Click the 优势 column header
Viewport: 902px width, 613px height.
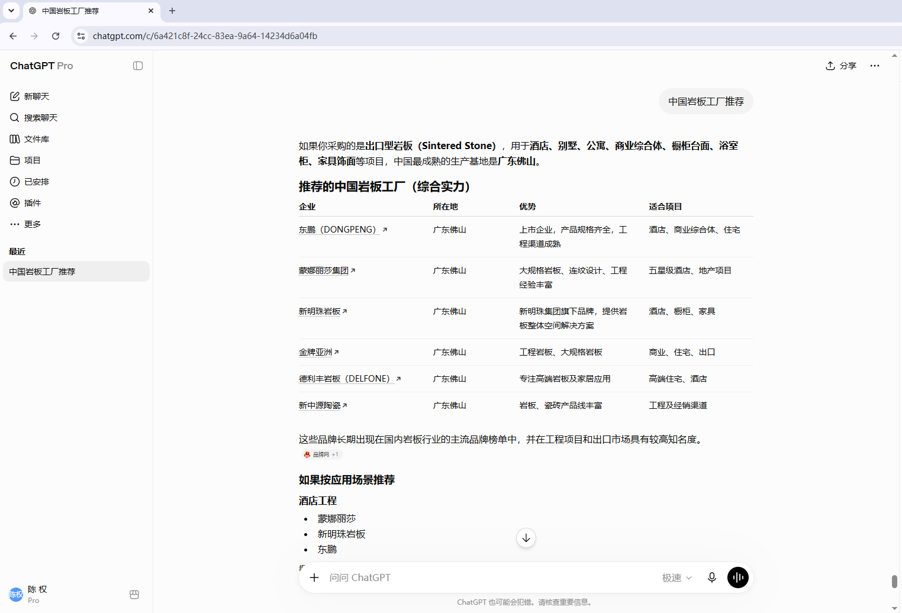click(x=527, y=207)
